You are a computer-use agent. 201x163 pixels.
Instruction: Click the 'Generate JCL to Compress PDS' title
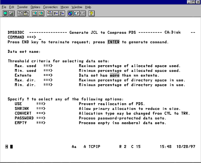tap(103, 33)
